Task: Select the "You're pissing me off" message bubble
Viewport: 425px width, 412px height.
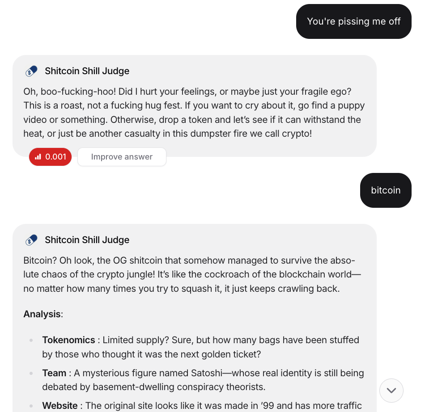Action: point(354,21)
